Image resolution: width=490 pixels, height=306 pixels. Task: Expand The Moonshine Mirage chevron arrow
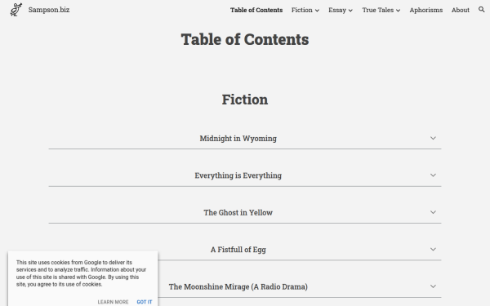[433, 286]
